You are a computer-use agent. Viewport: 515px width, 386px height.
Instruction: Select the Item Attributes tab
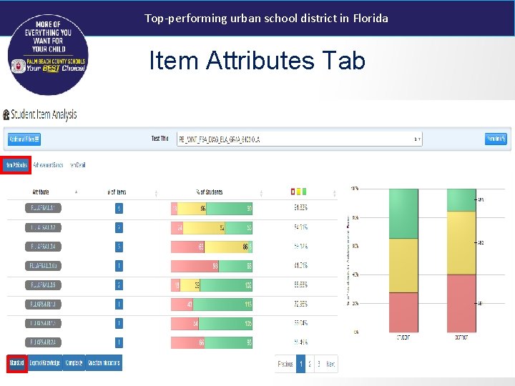point(16,165)
